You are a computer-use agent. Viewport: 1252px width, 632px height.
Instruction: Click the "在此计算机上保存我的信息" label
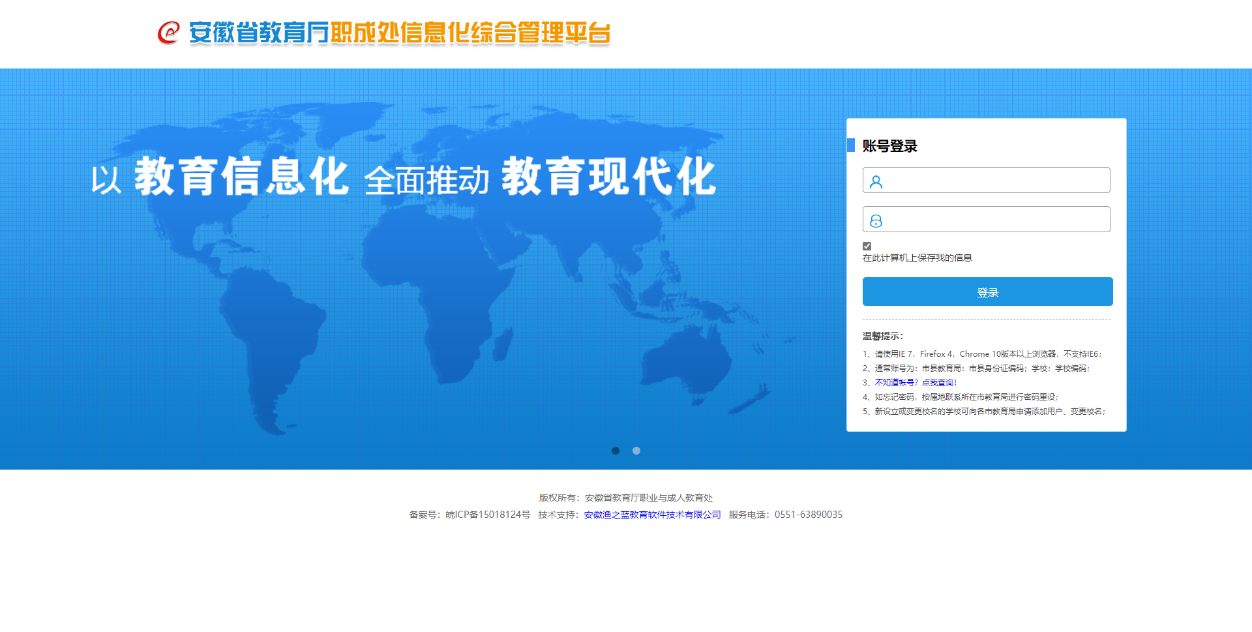click(x=917, y=258)
